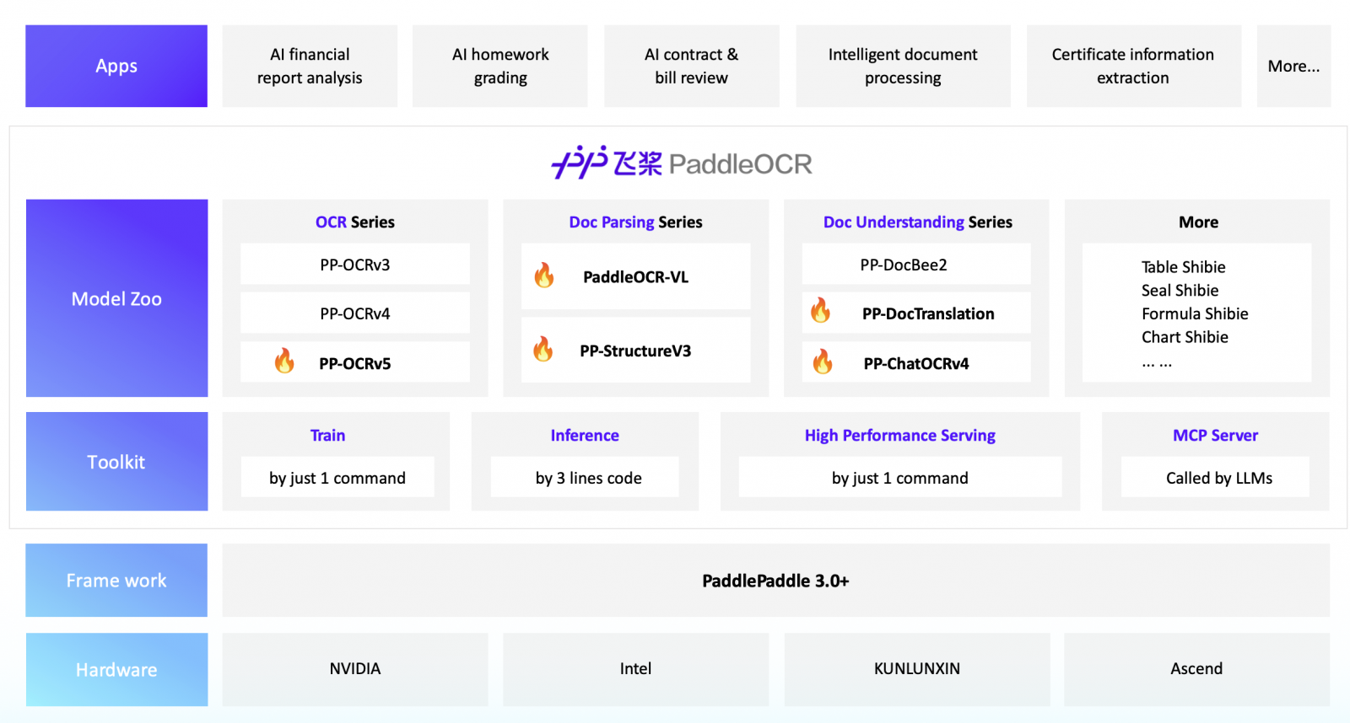Click the 飞桨 Chinese logo text
Viewport: 1350px width, 723px height.
(638, 163)
